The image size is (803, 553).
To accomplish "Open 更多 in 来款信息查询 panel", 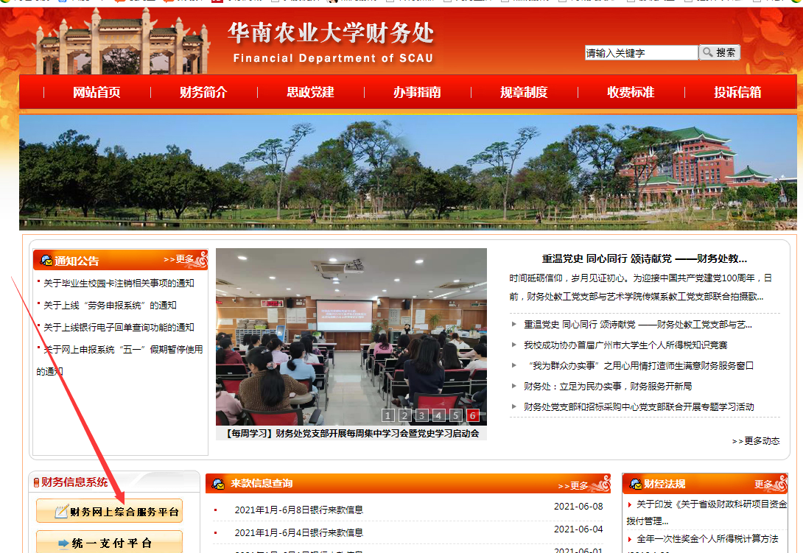I will click(573, 485).
